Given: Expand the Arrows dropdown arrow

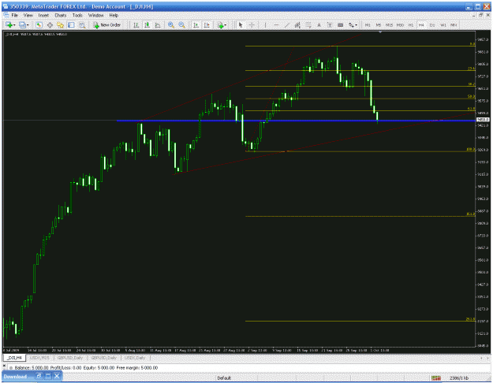Looking at the screenshot, I should coord(356,25).
